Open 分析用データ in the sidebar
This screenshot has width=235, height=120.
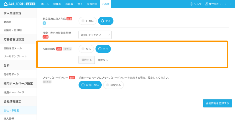click(x=18, y=74)
